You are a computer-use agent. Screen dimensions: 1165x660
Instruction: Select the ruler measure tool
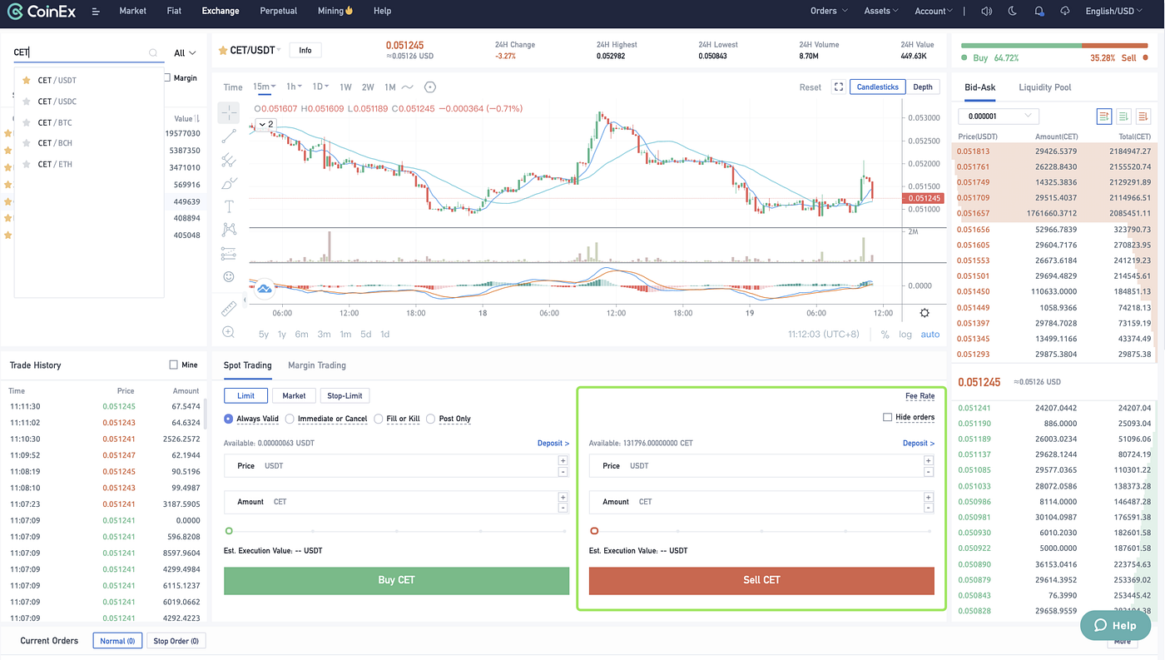coord(229,309)
